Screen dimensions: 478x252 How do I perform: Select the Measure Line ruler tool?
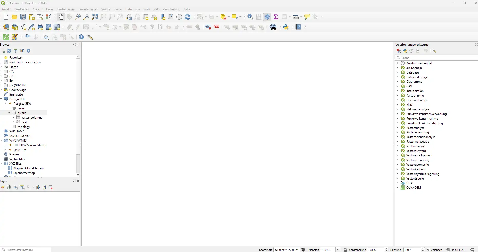pyautogui.click(x=296, y=17)
